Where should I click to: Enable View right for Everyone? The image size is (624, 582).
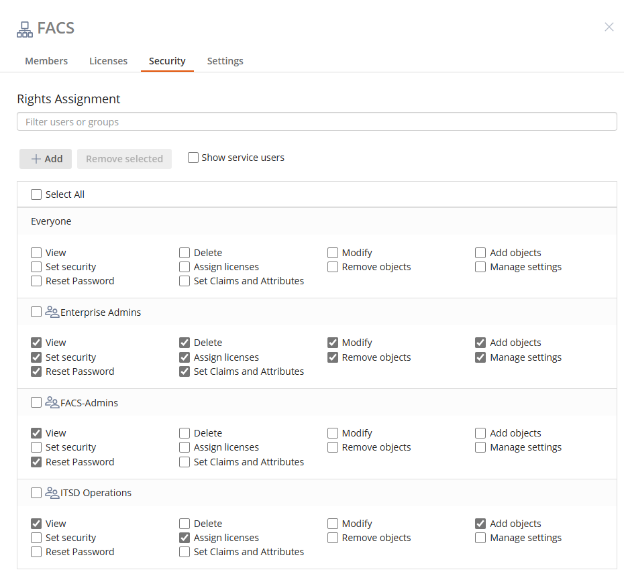click(36, 253)
